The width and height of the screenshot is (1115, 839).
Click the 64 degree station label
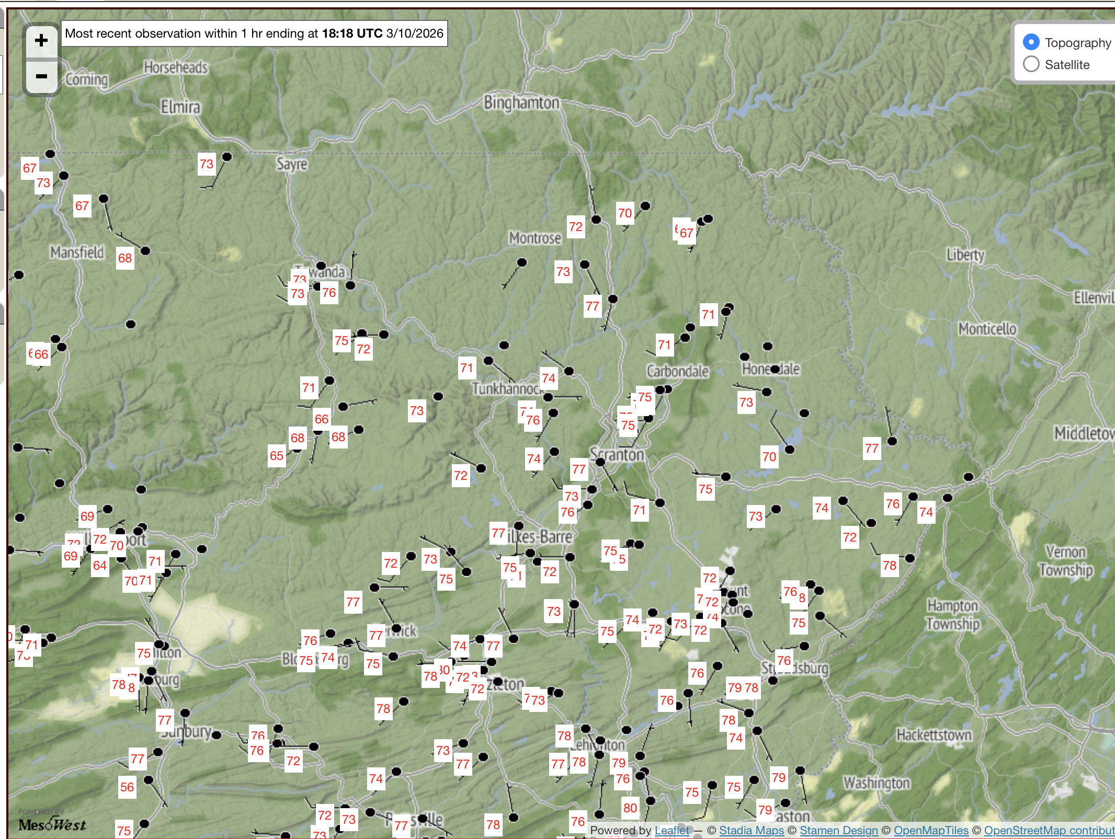pyautogui.click(x=100, y=566)
